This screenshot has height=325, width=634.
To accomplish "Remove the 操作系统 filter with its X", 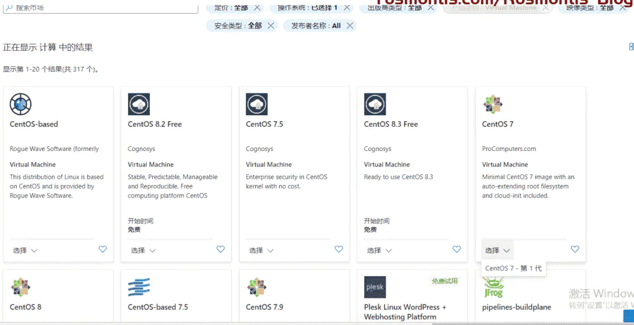I will pos(347,7).
